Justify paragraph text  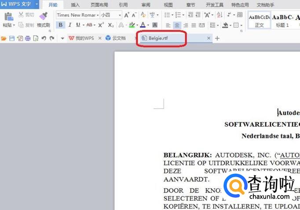194,25
